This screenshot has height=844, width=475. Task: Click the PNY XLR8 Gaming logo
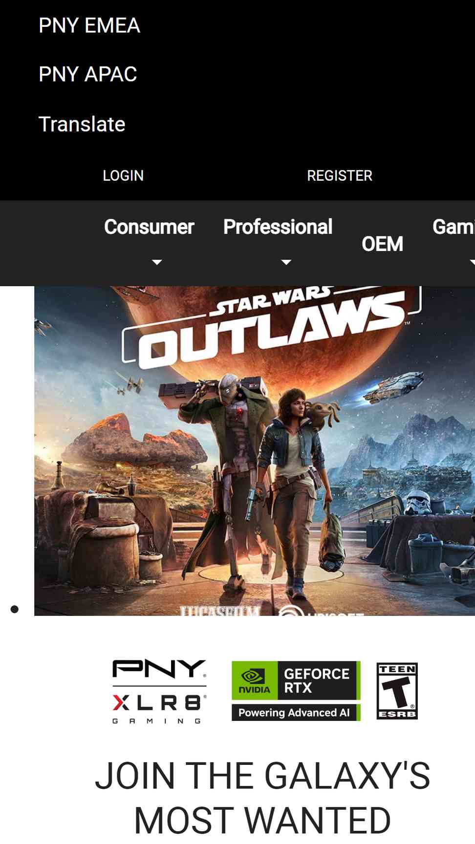(159, 691)
